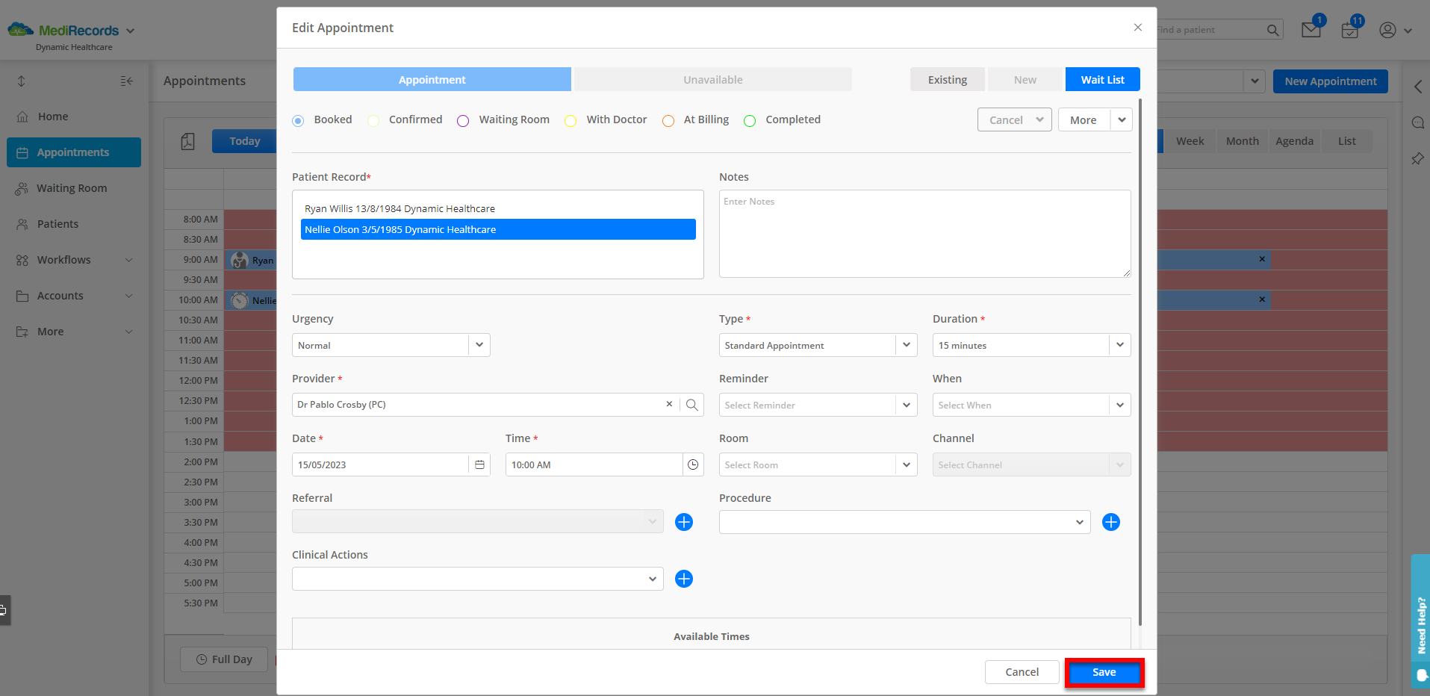Select the Wait List tab
This screenshot has height=696, width=1430.
[1103, 79]
